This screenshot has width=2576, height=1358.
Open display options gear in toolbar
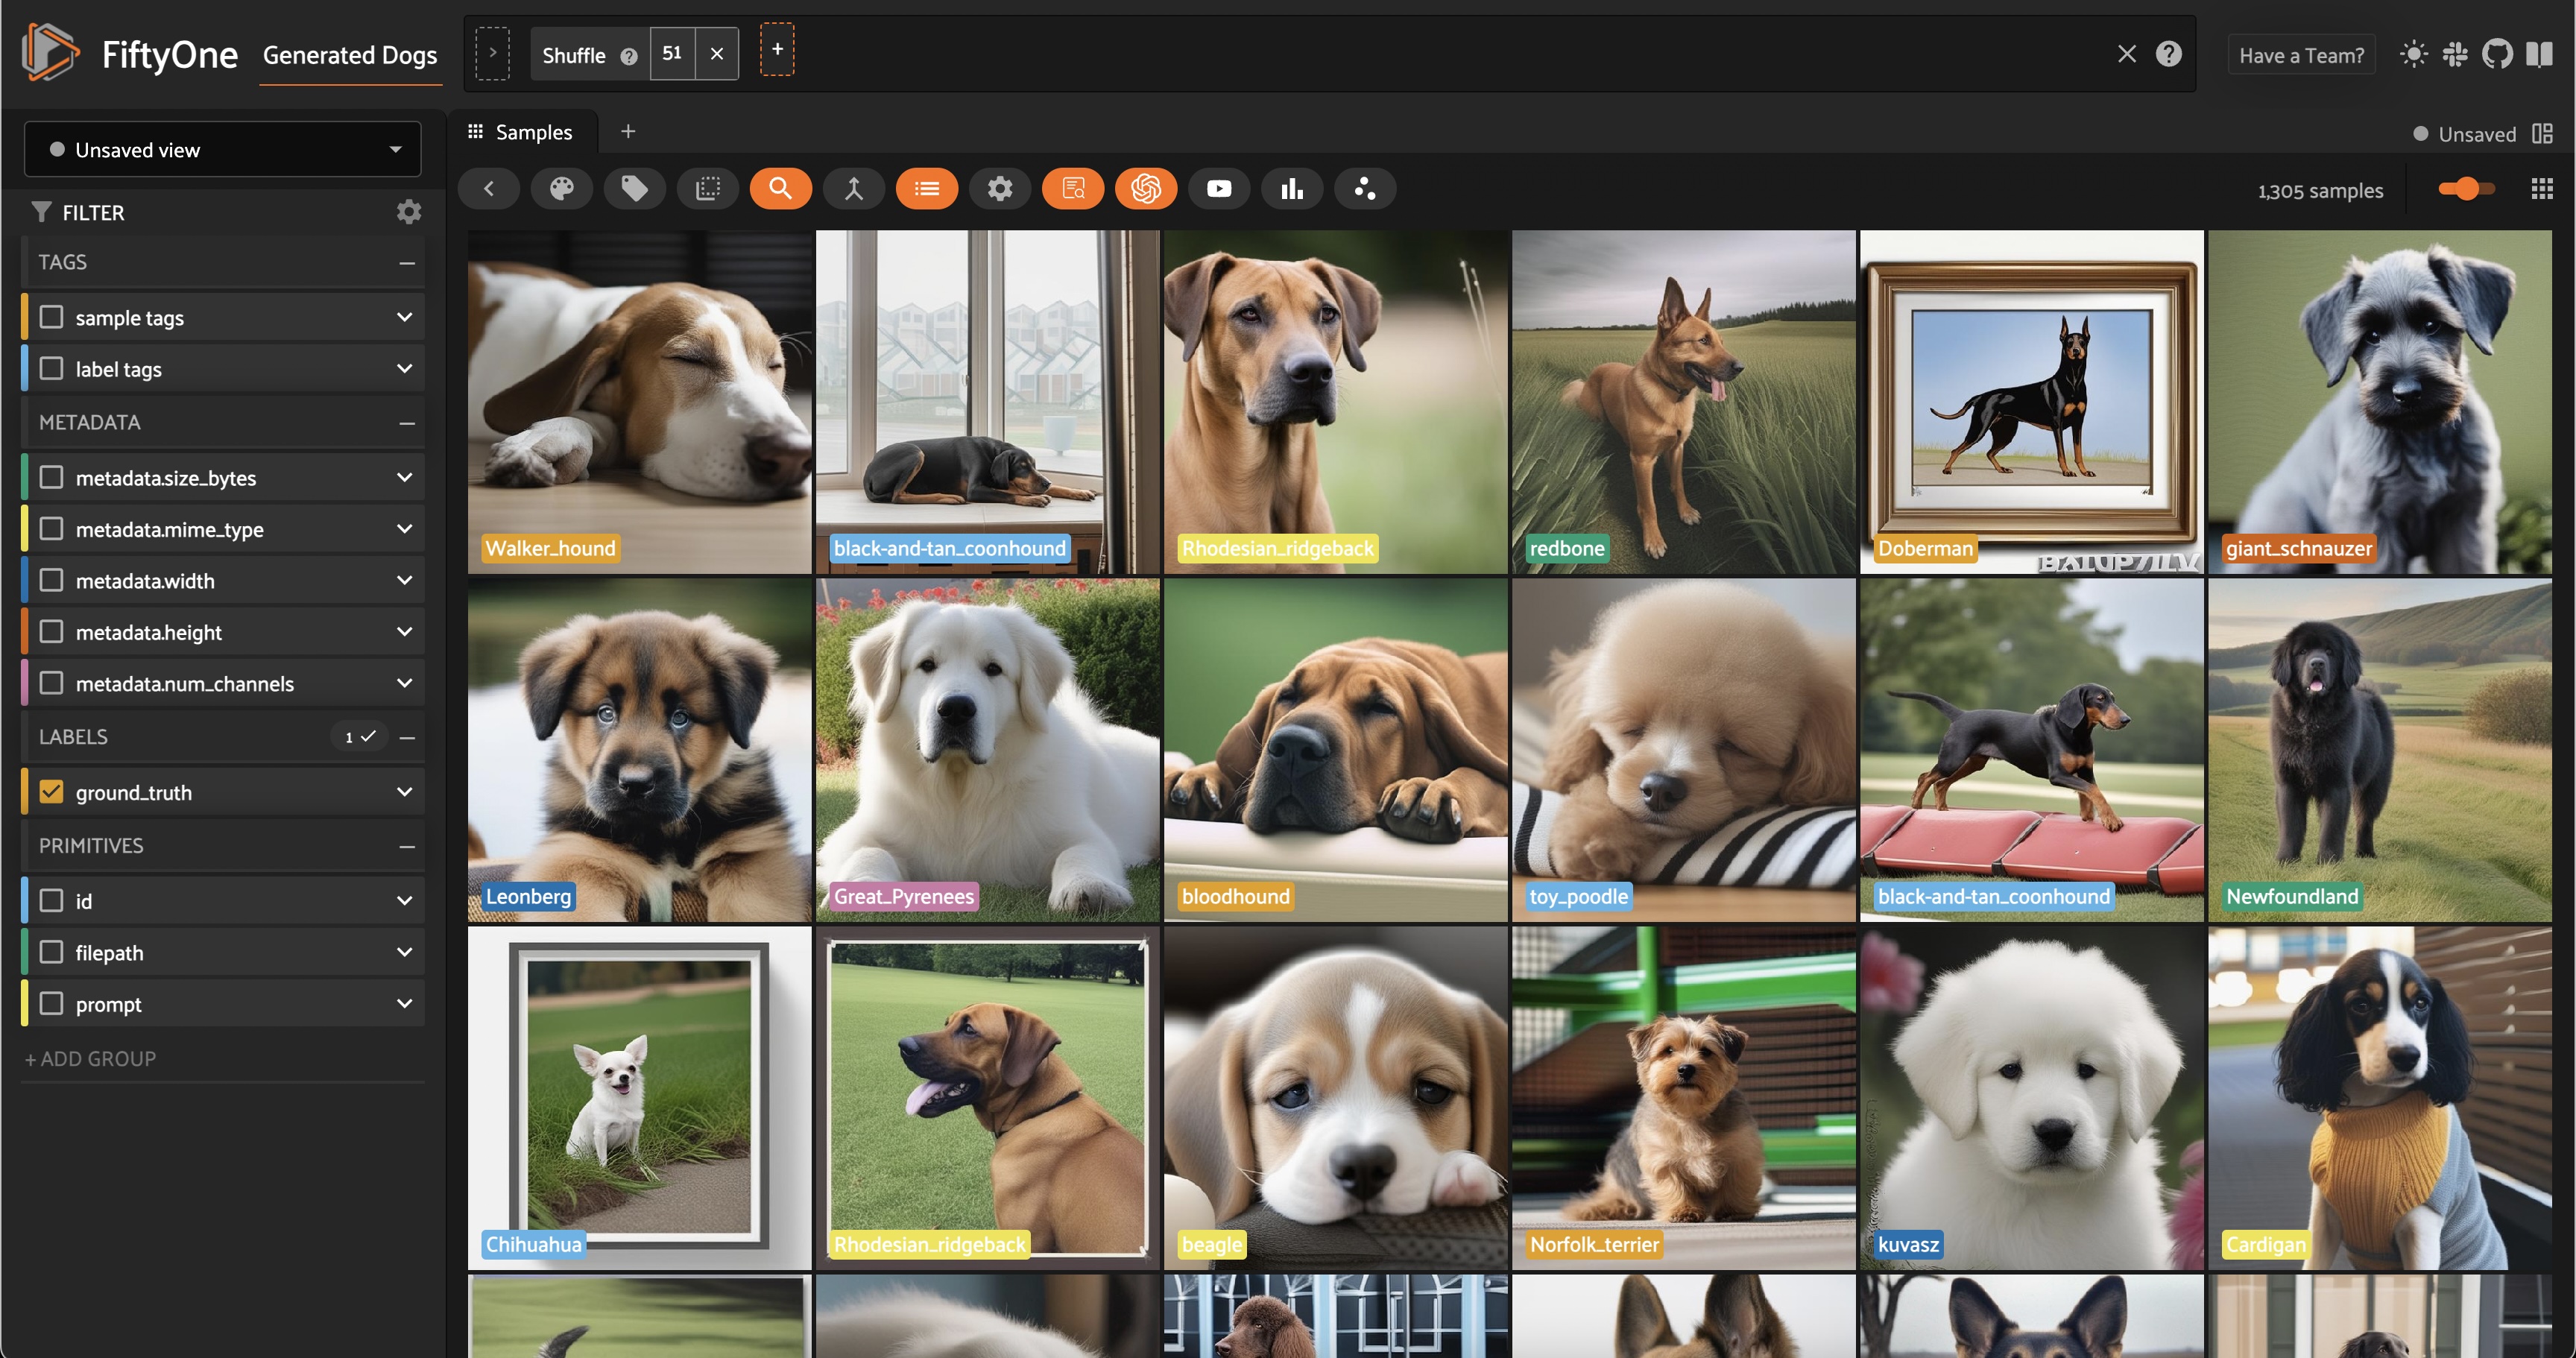[999, 189]
